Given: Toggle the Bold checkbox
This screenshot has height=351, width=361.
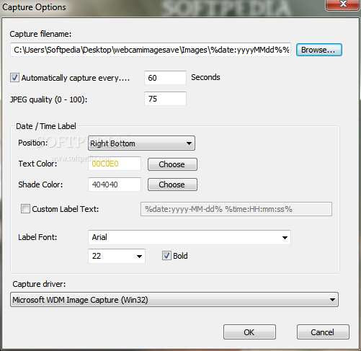Looking at the screenshot, I should pos(166,256).
